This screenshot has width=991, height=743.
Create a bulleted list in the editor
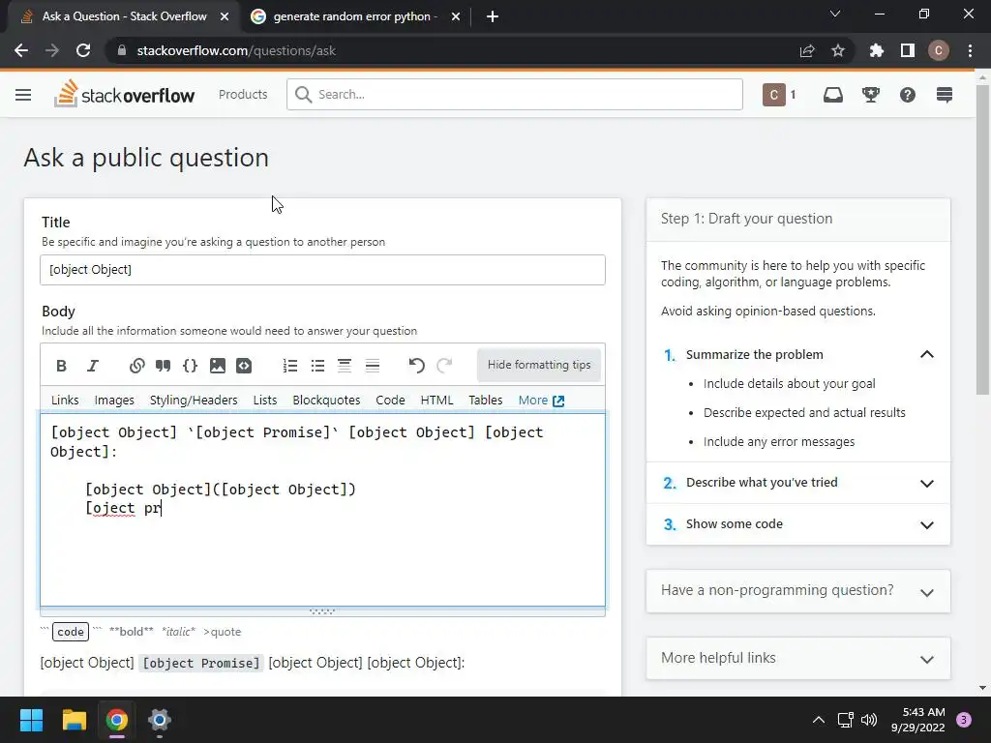coord(317,365)
